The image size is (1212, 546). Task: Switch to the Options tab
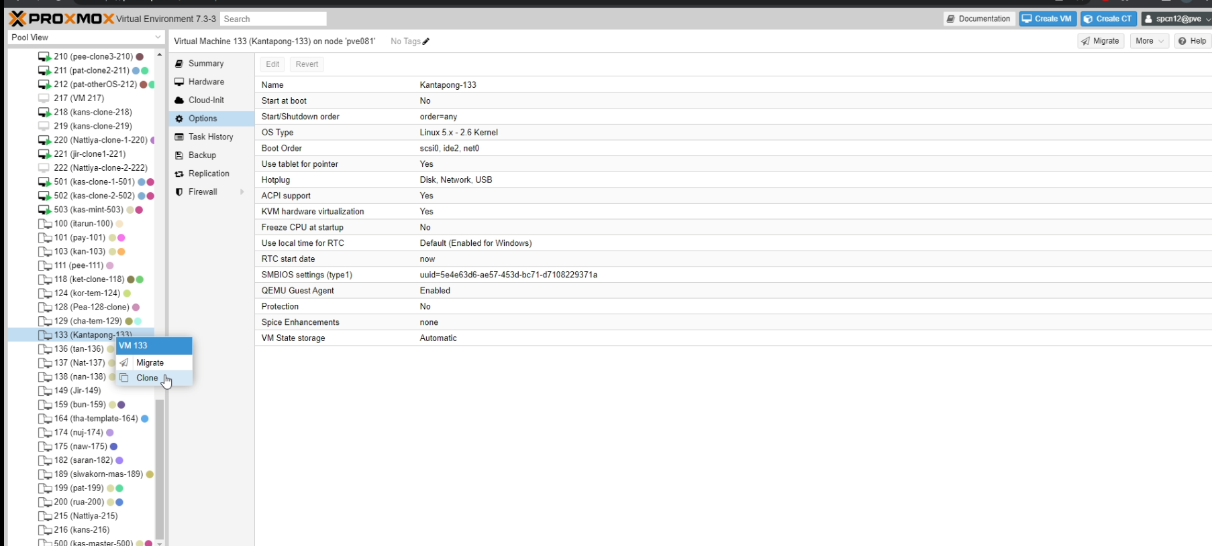coord(211,119)
